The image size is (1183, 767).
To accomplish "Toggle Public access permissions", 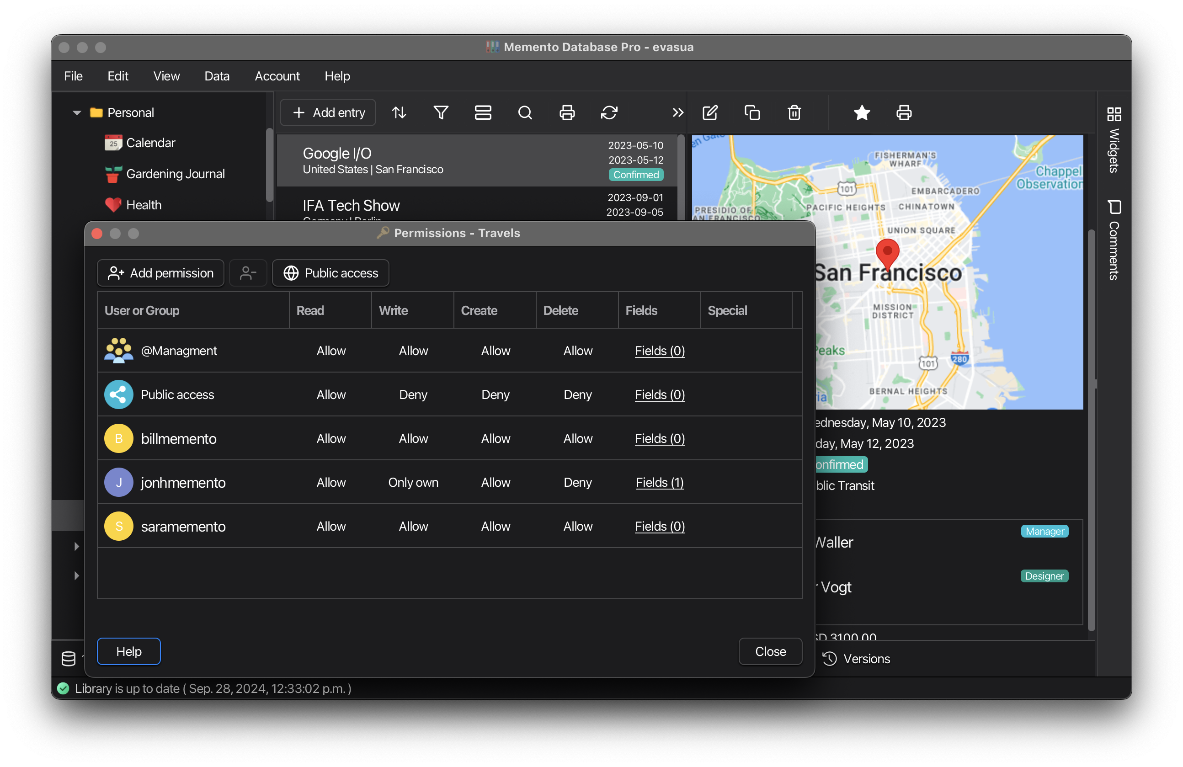I will point(330,272).
